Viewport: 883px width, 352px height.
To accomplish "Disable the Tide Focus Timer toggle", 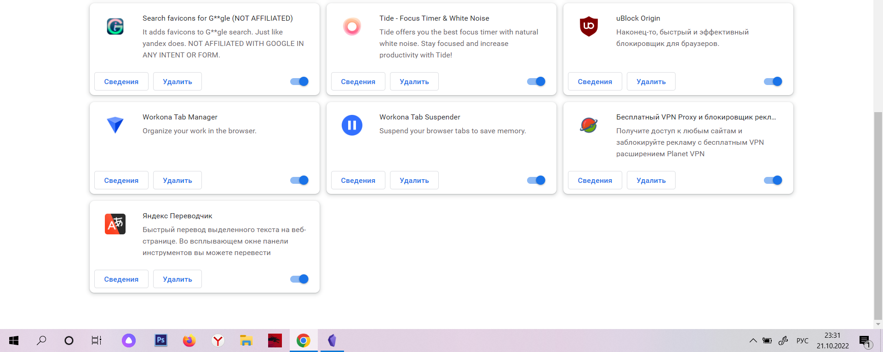I will 536,81.
